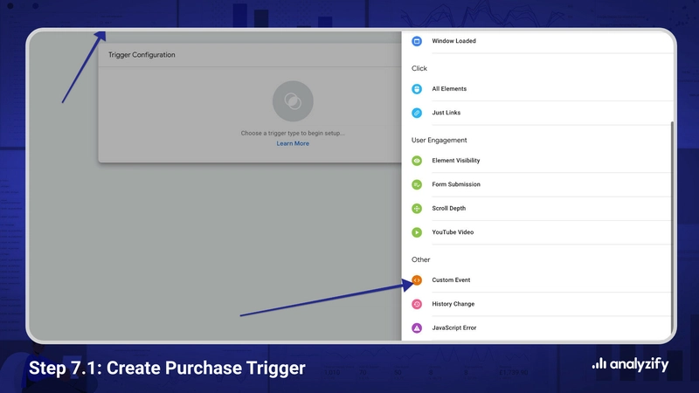Image resolution: width=699 pixels, height=393 pixels.
Task: Select the orange Custom Event icon
Action: coord(417,280)
